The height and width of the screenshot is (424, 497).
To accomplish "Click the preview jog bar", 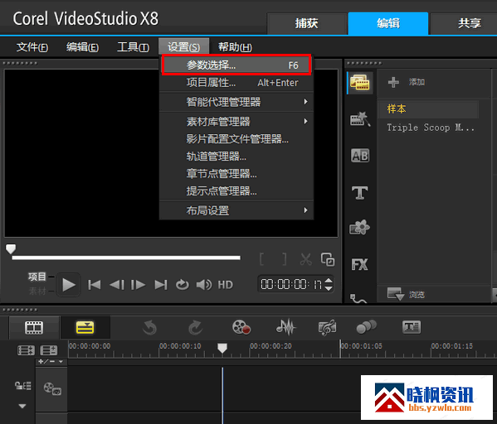I will 126,258.
